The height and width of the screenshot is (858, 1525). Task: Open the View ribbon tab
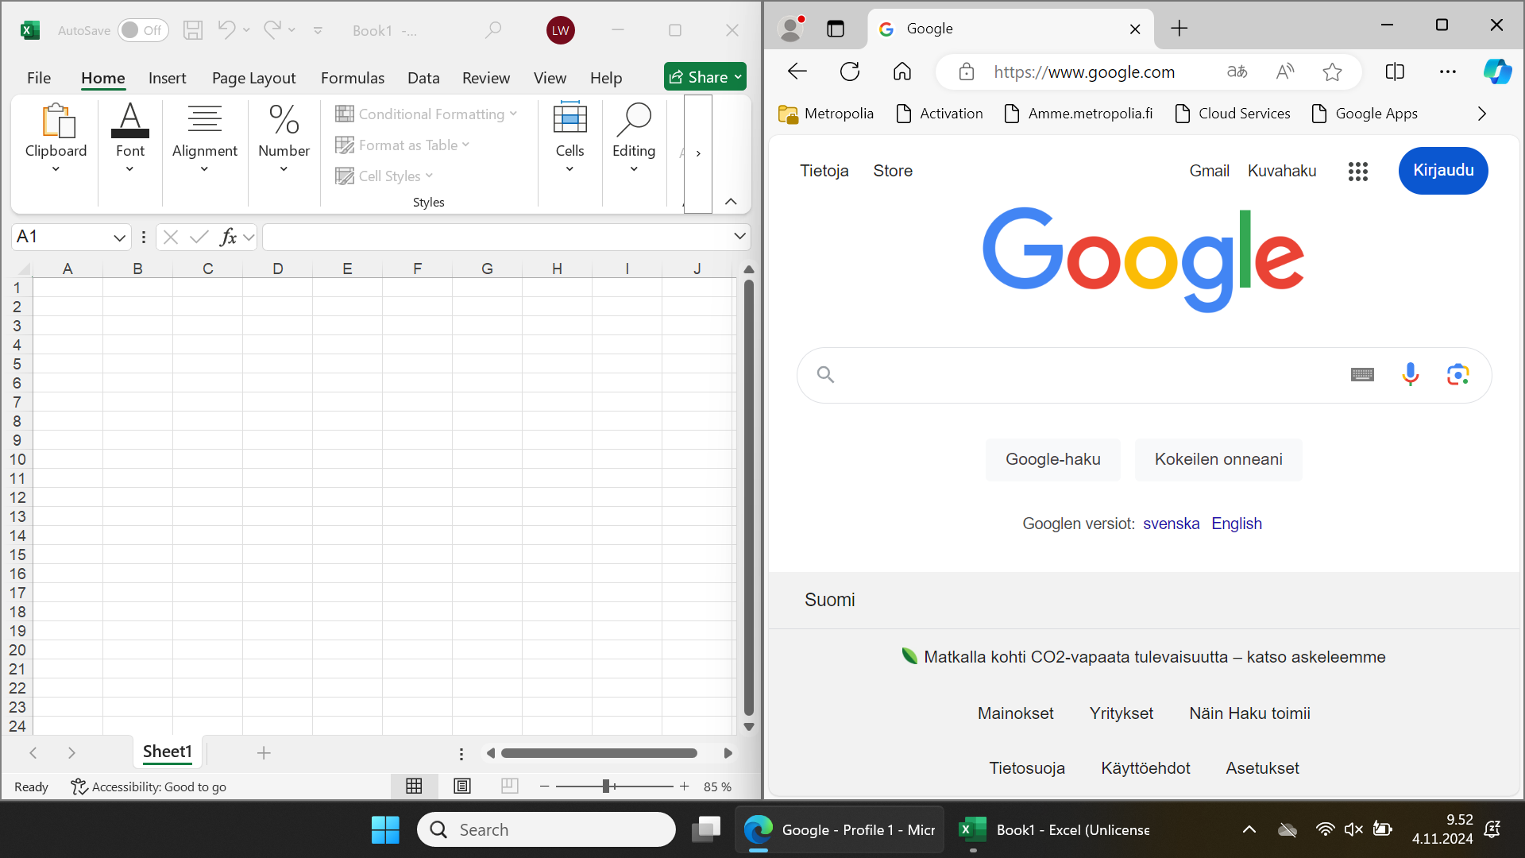[x=550, y=78]
